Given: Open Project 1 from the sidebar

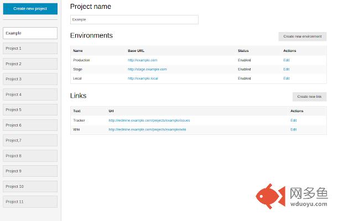Looking at the screenshot, I should [30, 49].
